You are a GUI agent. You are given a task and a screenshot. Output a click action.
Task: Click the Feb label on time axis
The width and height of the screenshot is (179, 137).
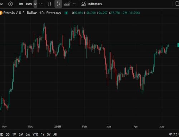point(84,127)
